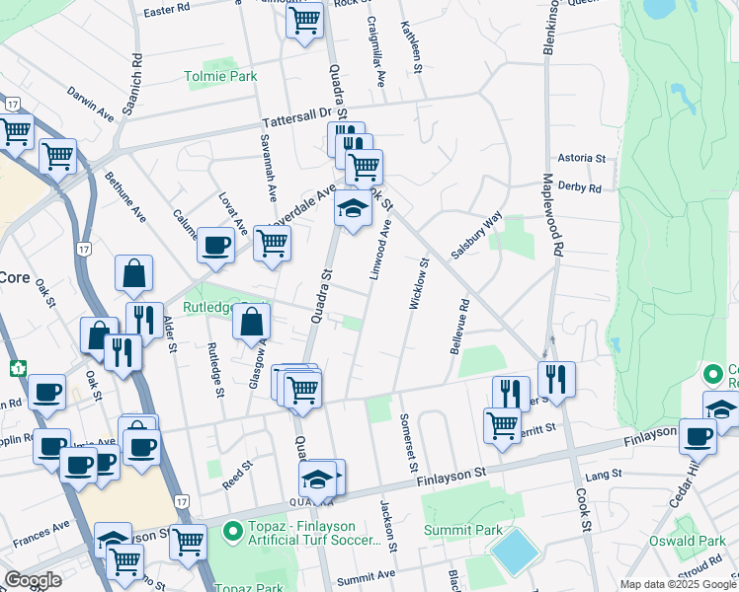Select the Blue pond shape in Summit Park

point(515,552)
